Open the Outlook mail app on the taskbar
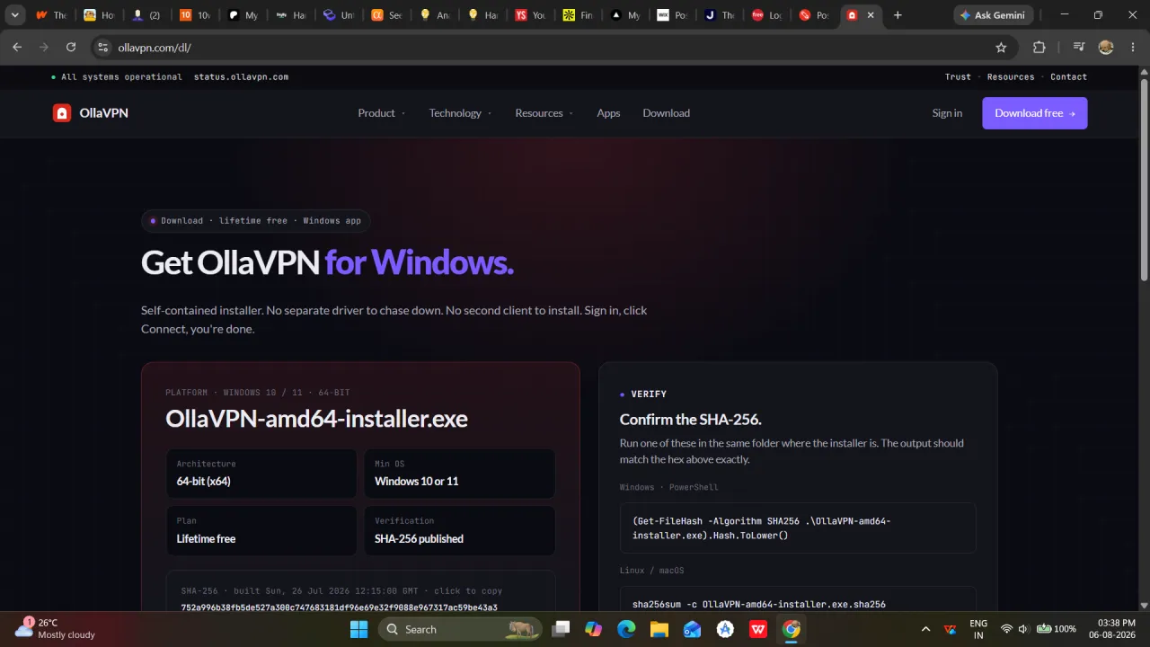Screen dimensions: 1150x647 click(x=693, y=629)
